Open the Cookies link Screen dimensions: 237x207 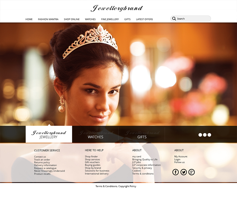click(136, 171)
